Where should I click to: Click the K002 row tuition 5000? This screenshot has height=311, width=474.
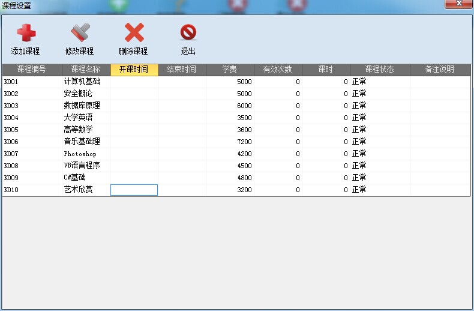(x=245, y=94)
